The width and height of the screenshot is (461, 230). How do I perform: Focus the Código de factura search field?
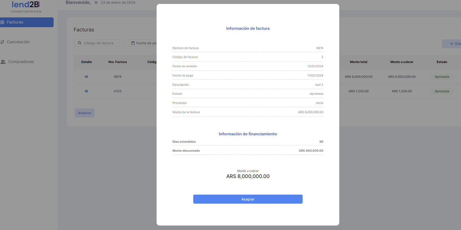point(102,43)
